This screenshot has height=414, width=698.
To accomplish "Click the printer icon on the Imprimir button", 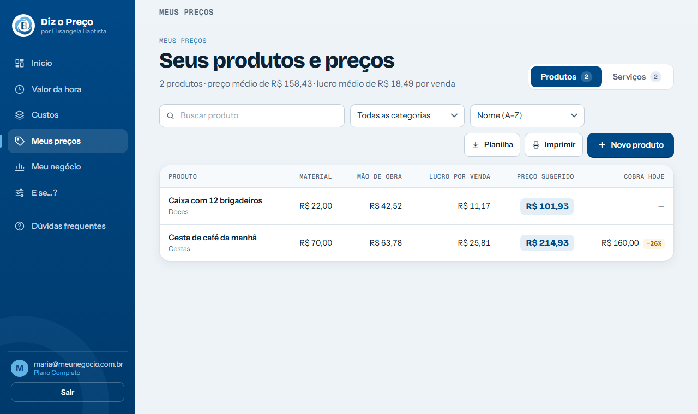I will [536, 145].
